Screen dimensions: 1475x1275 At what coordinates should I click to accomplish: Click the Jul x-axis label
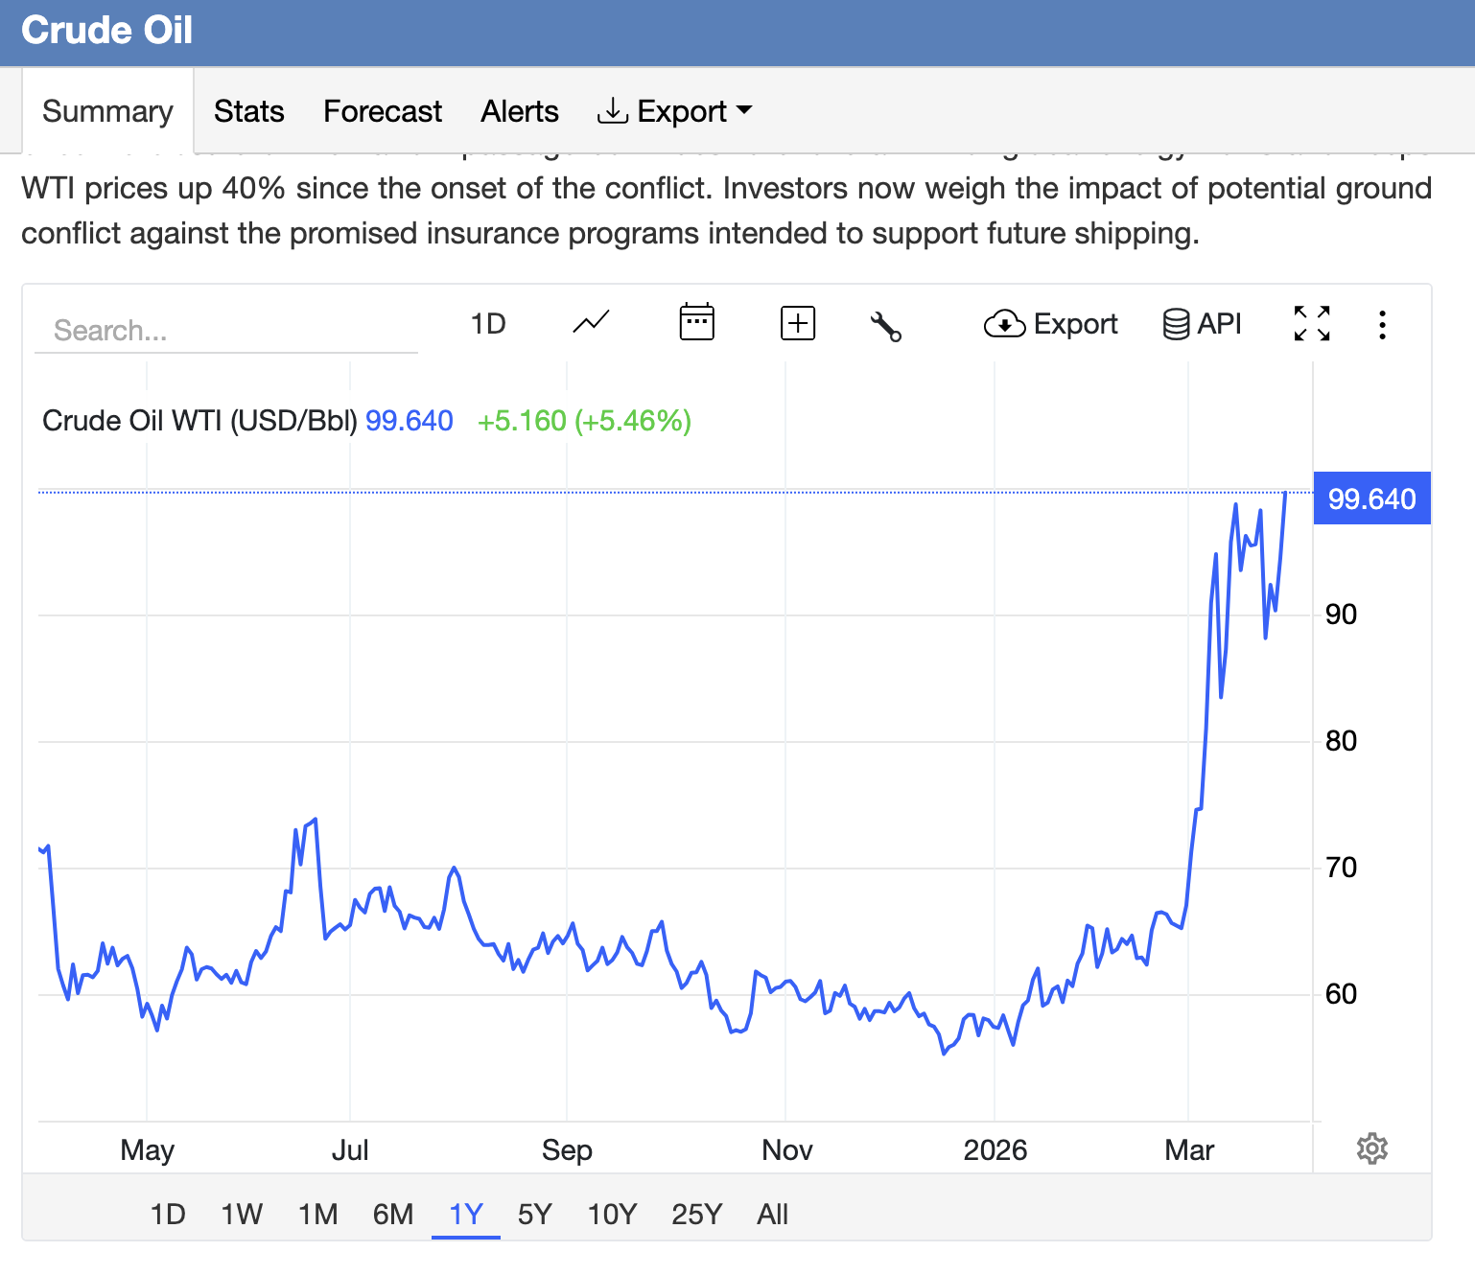[x=350, y=1149]
